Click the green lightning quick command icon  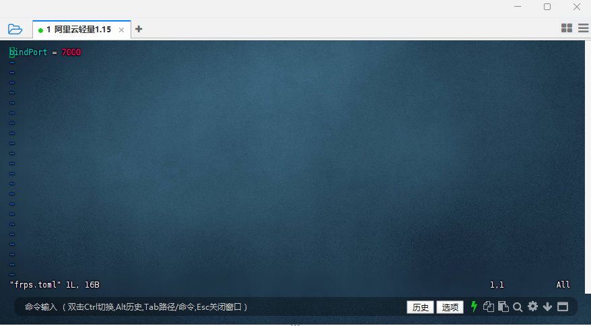pyautogui.click(x=474, y=306)
